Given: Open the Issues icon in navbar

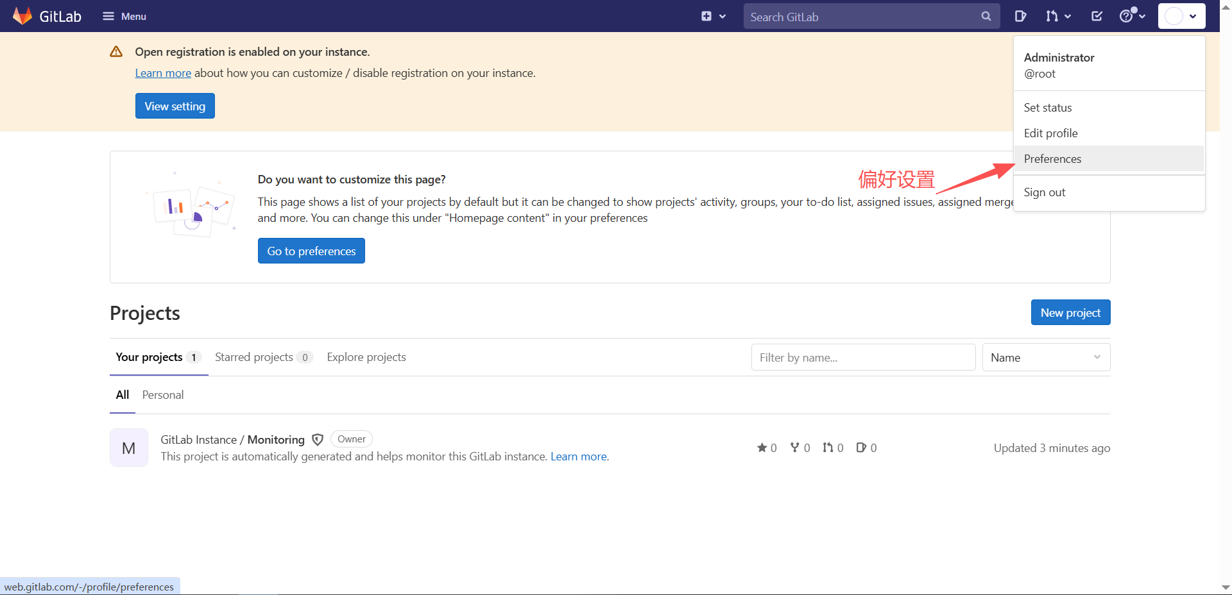Looking at the screenshot, I should (x=1020, y=16).
